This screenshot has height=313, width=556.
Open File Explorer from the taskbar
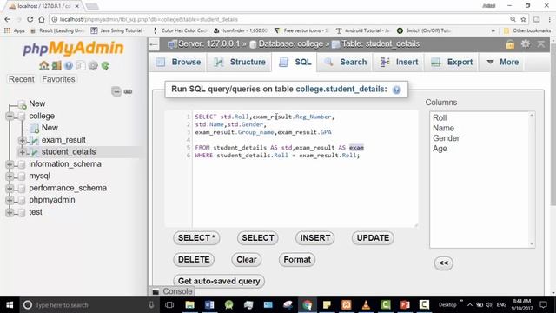tap(189, 305)
